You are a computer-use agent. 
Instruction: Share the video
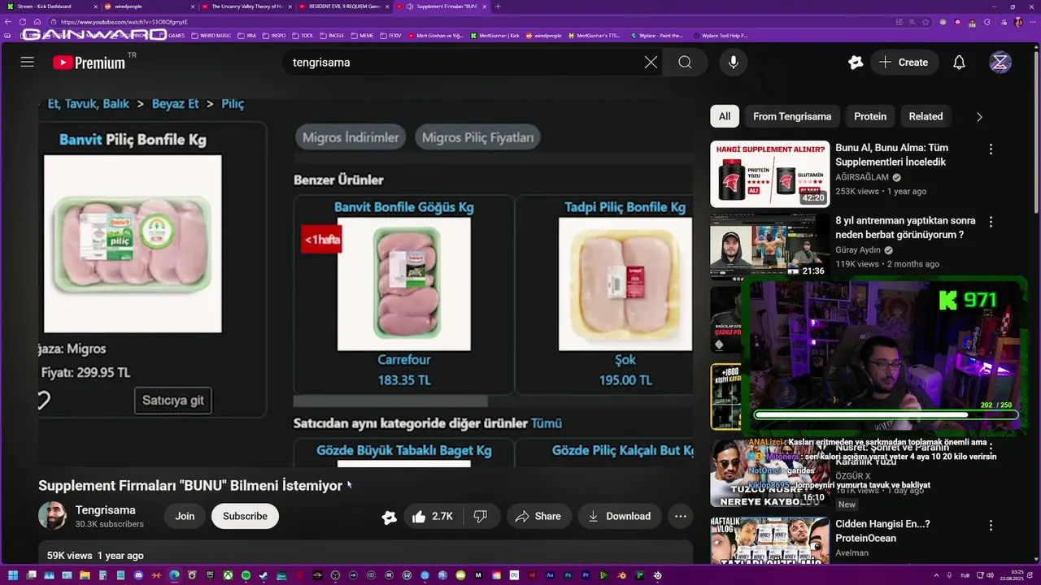point(538,516)
